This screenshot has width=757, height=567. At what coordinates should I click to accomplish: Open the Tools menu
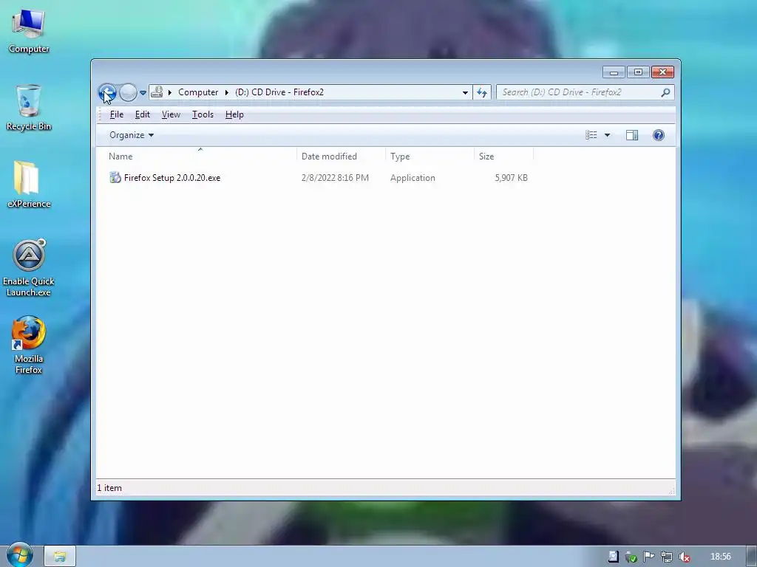pos(203,114)
